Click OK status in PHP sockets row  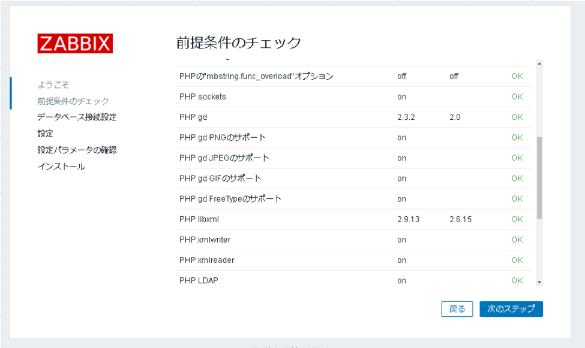pyautogui.click(x=517, y=97)
